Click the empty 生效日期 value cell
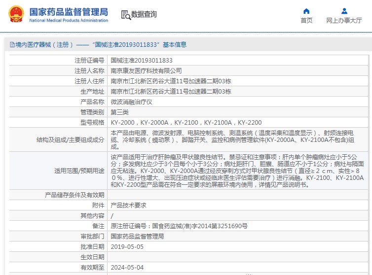 click(x=238, y=257)
